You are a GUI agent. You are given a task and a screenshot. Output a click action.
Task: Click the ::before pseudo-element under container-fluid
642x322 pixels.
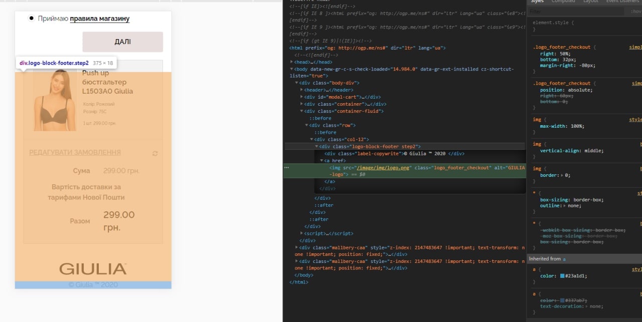coord(320,118)
